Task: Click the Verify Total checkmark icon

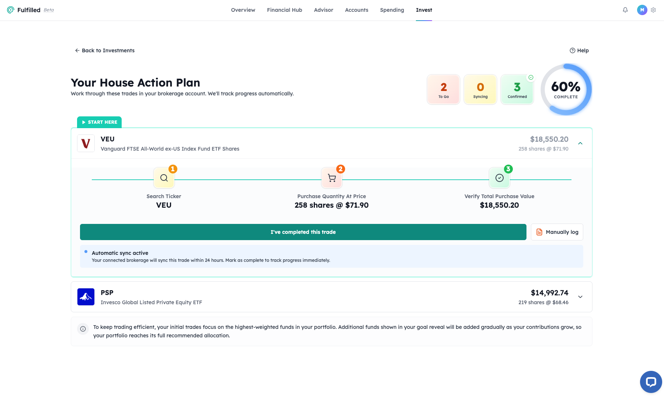Action: point(499,178)
